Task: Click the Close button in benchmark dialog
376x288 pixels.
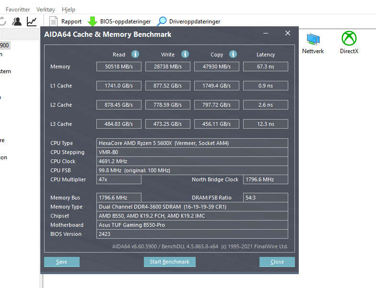Action: tap(277, 262)
